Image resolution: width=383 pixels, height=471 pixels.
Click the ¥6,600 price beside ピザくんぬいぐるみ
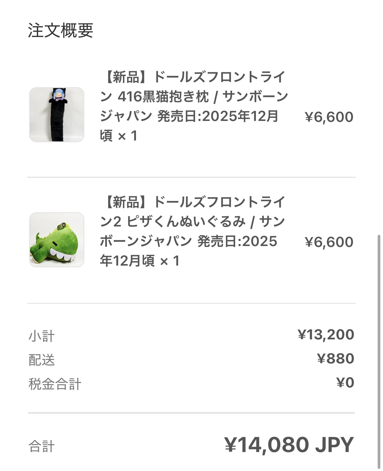click(x=329, y=242)
